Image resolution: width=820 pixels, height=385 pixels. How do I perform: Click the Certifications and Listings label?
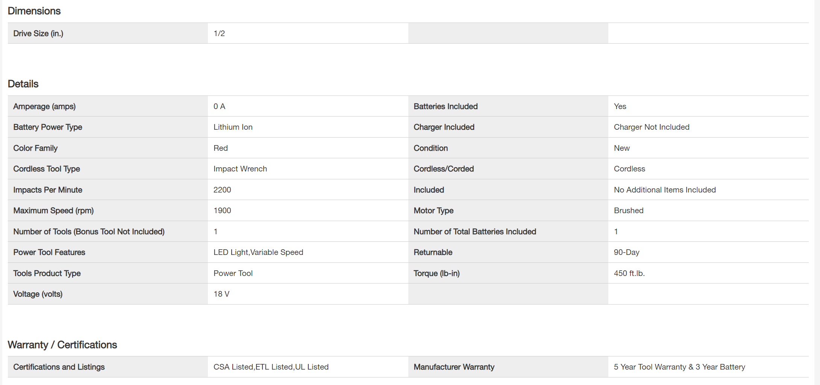59,367
